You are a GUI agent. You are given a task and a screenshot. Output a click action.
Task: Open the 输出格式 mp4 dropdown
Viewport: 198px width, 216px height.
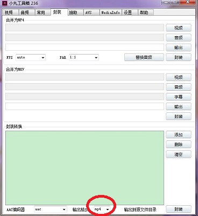102,210
